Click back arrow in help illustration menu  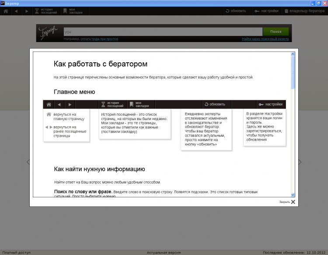pos(59,104)
